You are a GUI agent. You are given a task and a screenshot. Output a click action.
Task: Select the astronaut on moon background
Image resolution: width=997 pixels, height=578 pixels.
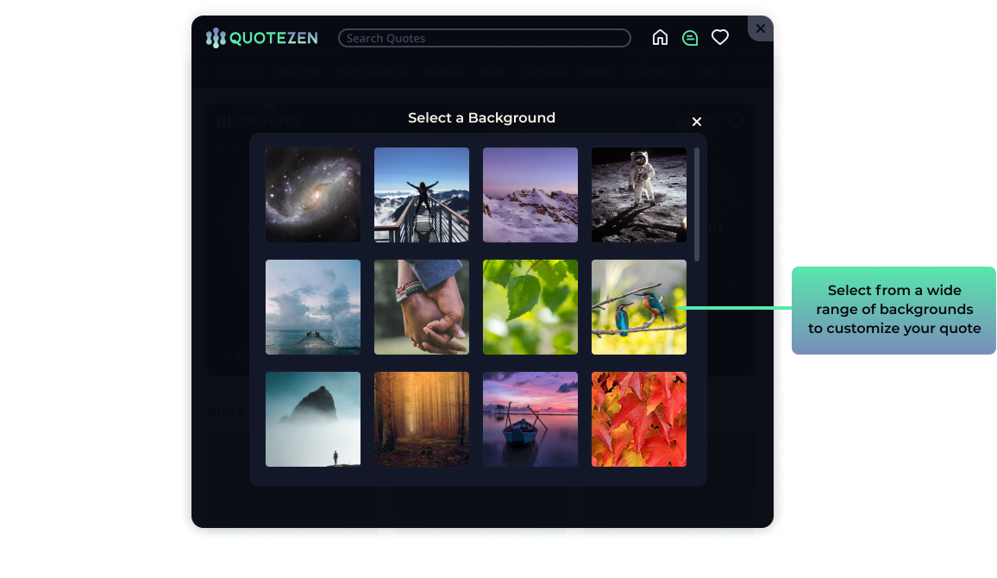pos(639,195)
